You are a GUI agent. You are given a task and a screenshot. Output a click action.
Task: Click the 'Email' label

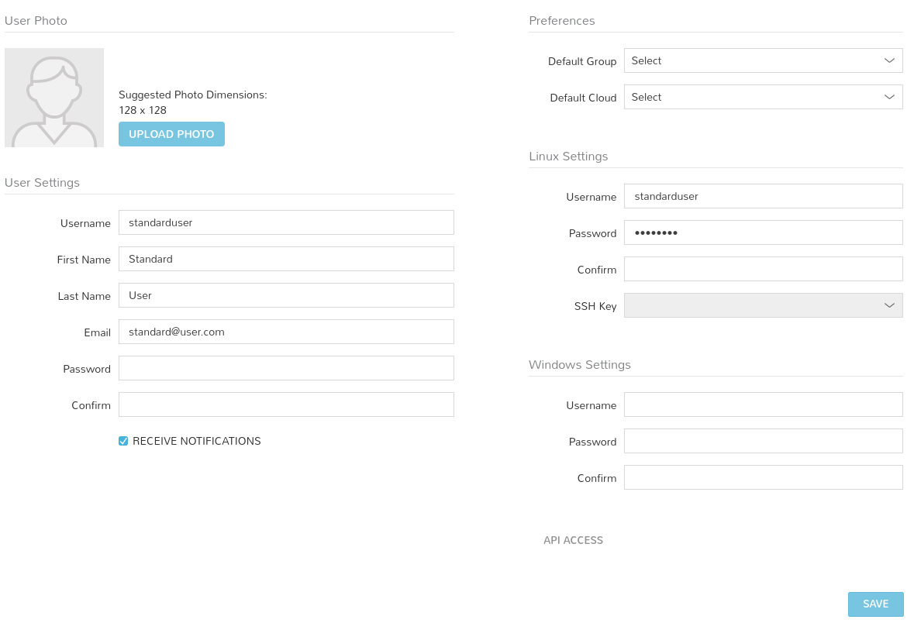[x=98, y=332]
